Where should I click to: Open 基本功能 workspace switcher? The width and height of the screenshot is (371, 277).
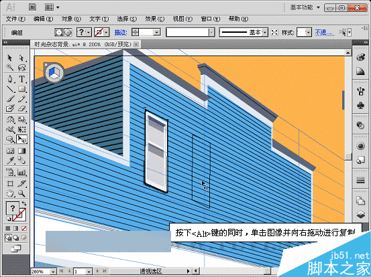[305, 7]
